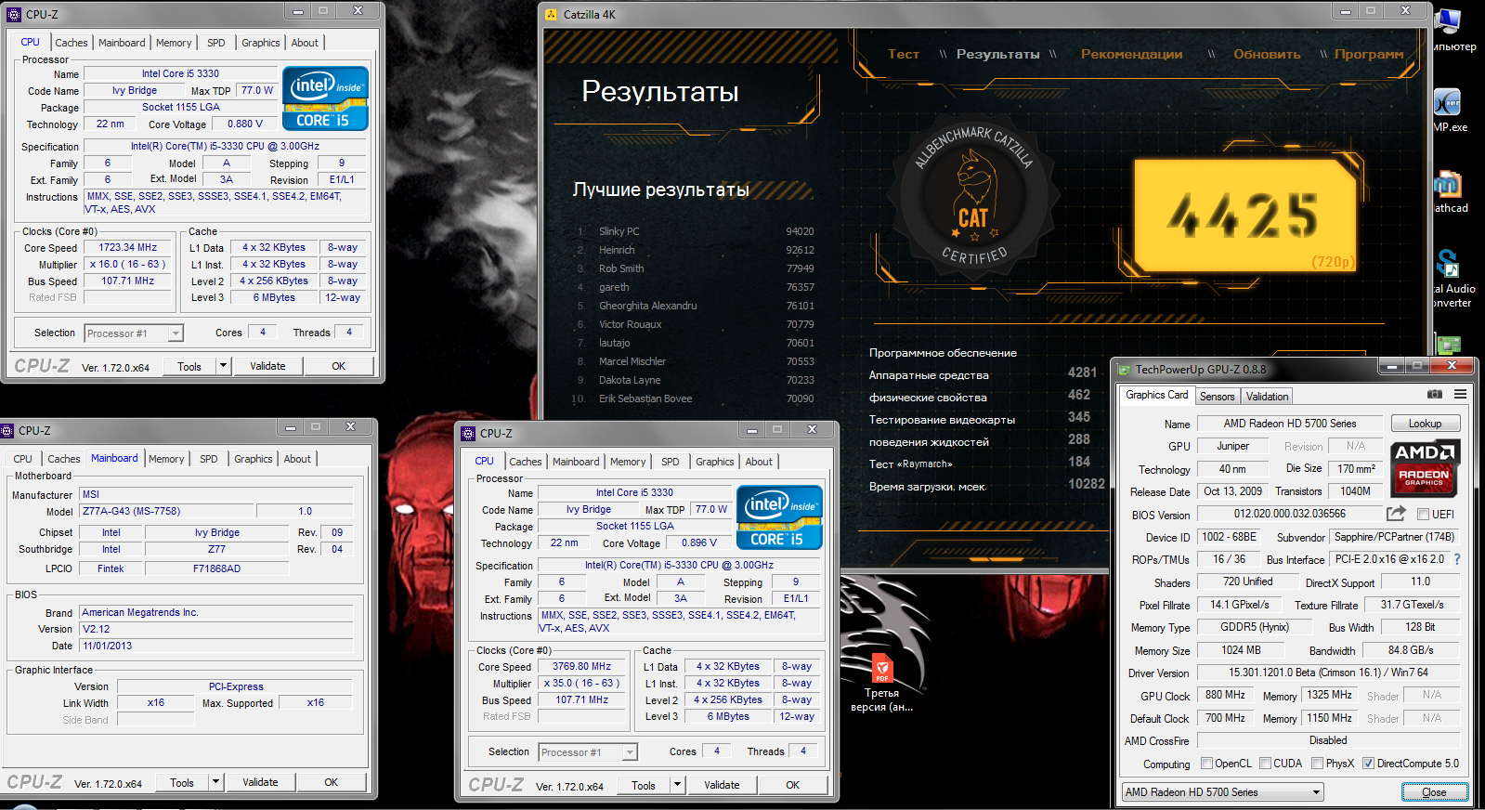Image resolution: width=1485 pixels, height=810 pixels.
Task: Click 'Rob Smith' in the best results list
Action: (621, 268)
